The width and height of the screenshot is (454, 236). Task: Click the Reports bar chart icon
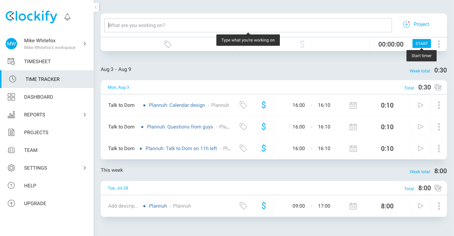coord(11,115)
